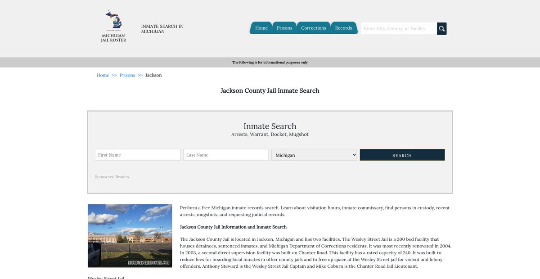The height and width of the screenshot is (279, 540).
Task: Click the Jackson County Jail Inmate Search heading
Action: click(270, 91)
